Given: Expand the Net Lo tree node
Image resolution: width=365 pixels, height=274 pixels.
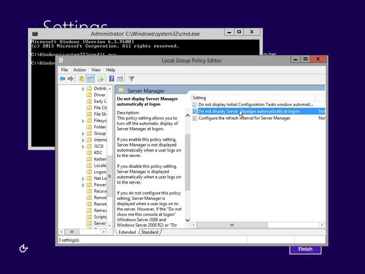Looking at the screenshot, I should tap(83, 179).
